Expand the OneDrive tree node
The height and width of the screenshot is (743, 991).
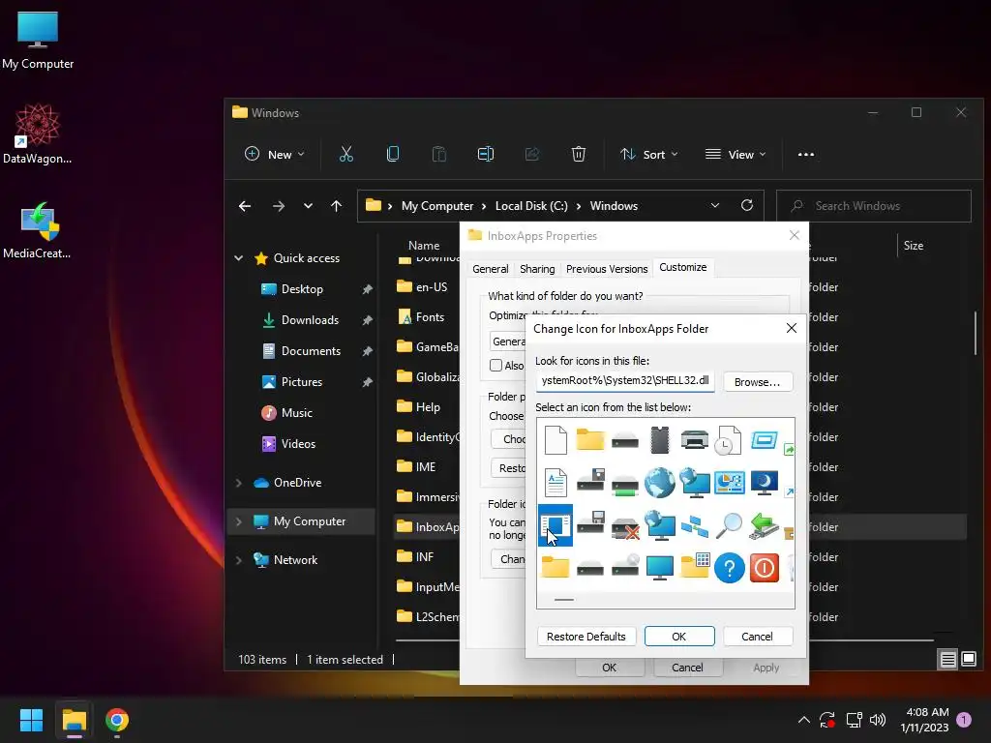pos(239,483)
